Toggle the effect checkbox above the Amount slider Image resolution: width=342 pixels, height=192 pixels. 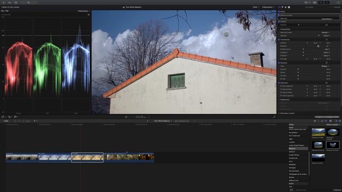279,21
